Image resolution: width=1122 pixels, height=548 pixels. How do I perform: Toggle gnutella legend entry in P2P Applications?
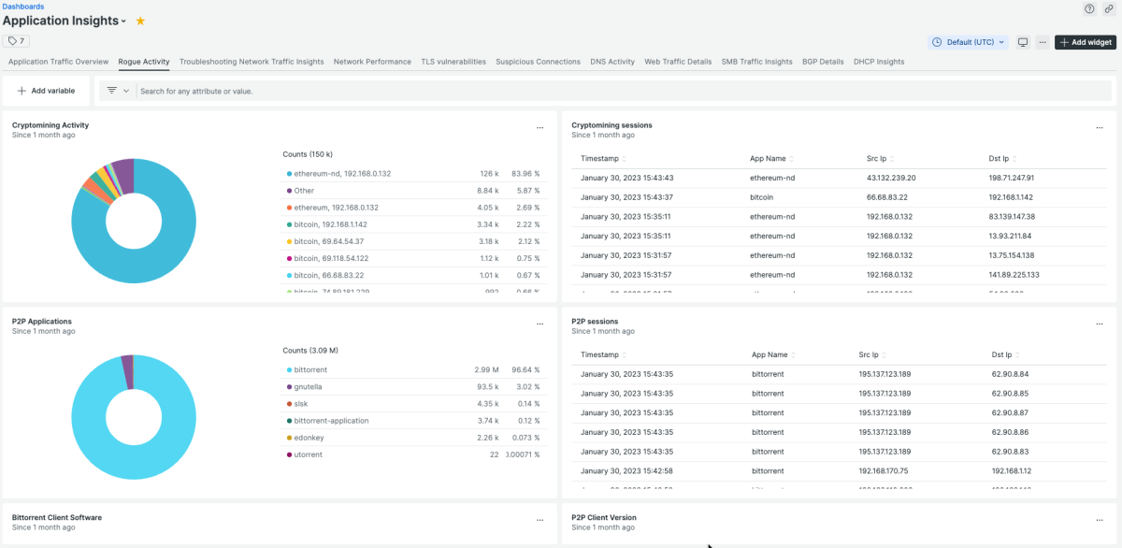coord(309,387)
